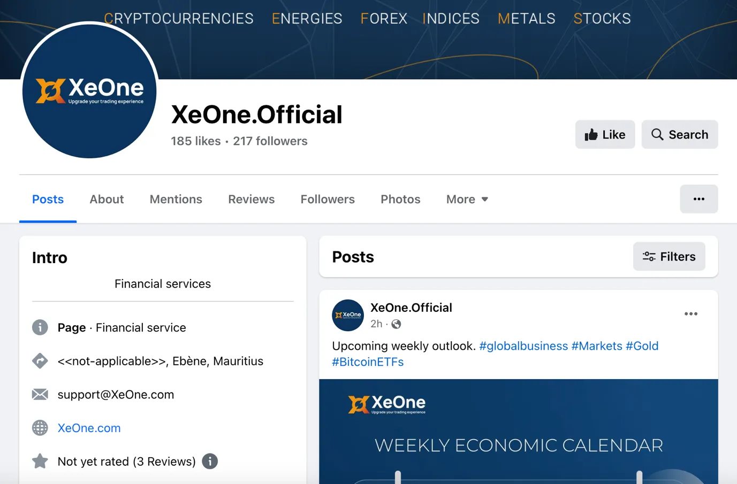
Task: Switch to the Reviews tab
Action: click(x=251, y=199)
